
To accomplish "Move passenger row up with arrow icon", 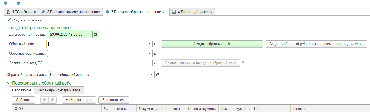I will click(44, 100).
